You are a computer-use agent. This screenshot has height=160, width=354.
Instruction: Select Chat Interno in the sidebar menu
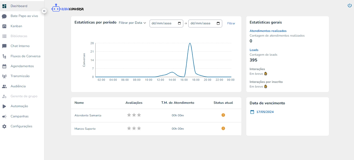pyautogui.click(x=20, y=46)
